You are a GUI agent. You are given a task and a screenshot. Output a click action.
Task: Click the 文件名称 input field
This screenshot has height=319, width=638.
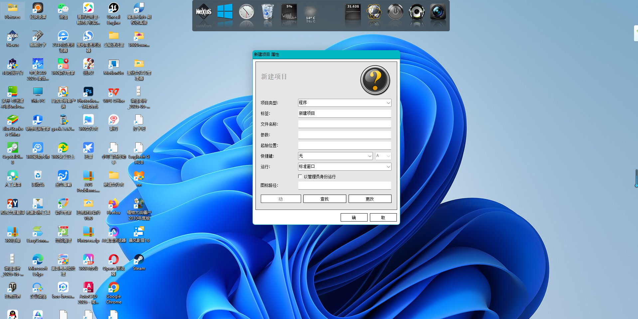345,124
